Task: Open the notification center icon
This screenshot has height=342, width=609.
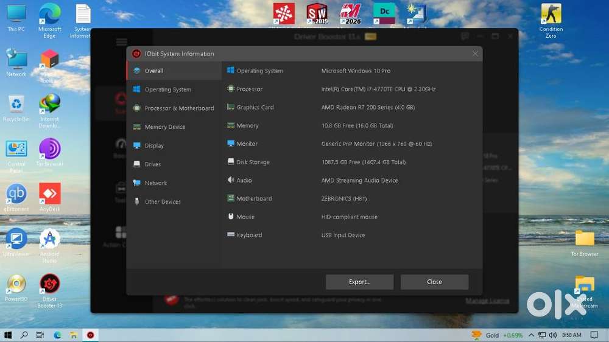Action: tap(594, 335)
